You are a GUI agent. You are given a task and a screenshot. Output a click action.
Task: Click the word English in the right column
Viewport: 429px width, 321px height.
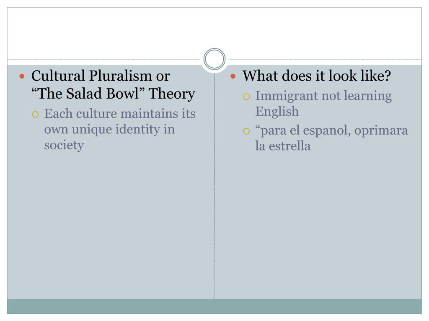[277, 112]
